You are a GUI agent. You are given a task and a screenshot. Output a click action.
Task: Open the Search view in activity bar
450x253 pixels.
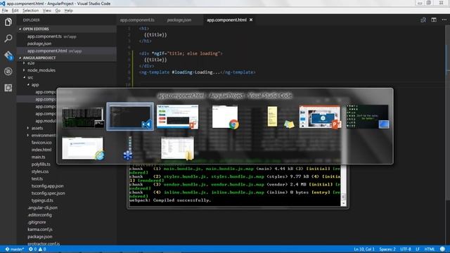coord(8,39)
